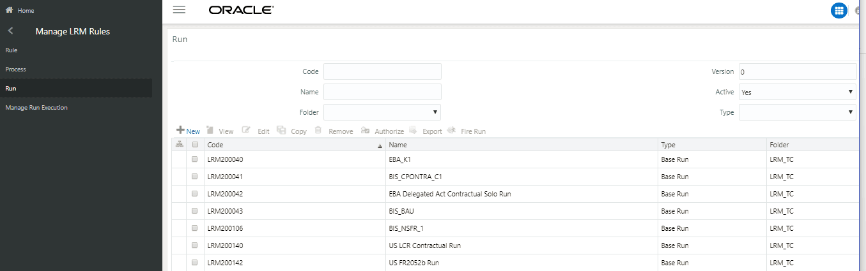Check the LRM200042 row checkbox
The width and height of the screenshot is (866, 271).
point(196,194)
